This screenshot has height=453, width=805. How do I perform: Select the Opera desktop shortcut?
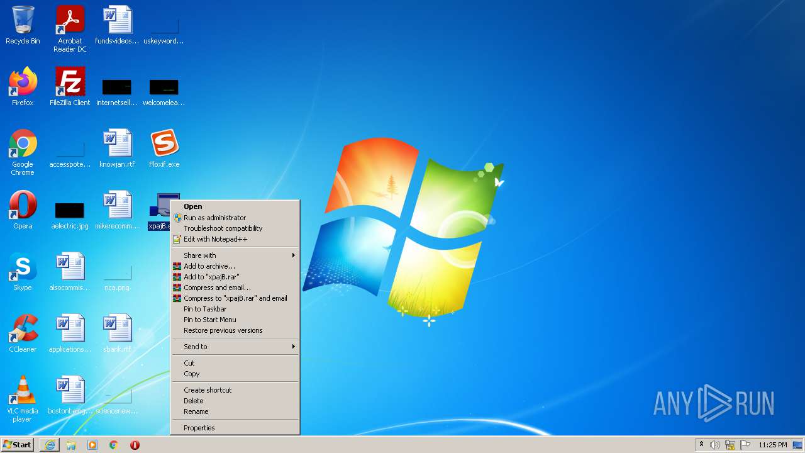23,210
